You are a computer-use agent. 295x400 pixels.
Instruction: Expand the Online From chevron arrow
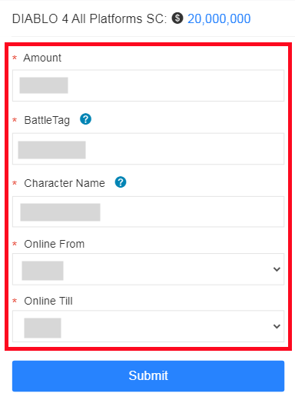(277, 269)
